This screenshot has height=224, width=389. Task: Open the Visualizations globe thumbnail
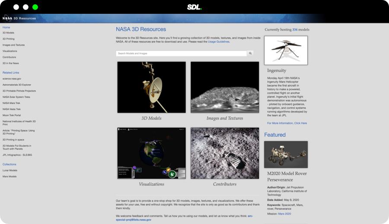tap(151, 153)
